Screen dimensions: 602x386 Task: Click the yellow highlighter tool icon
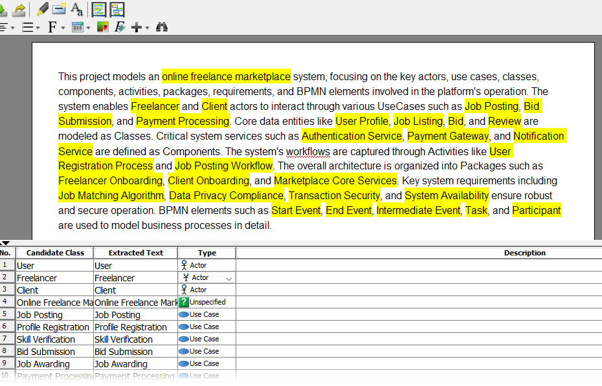43,9
